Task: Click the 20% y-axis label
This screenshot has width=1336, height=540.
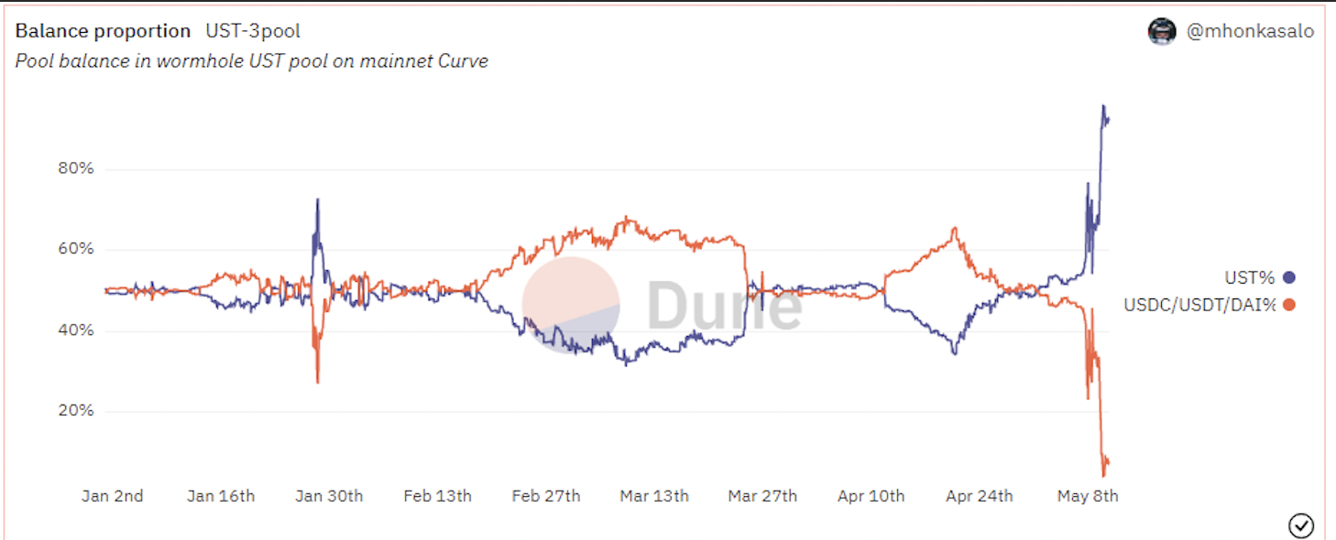Action: (75, 411)
